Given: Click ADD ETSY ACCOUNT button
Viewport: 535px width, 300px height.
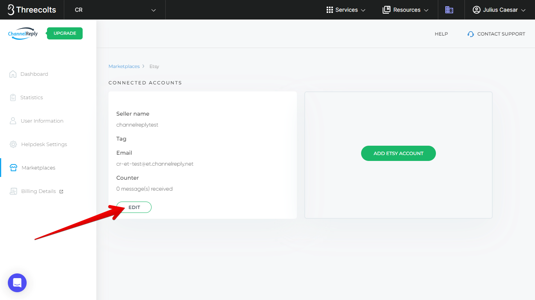Looking at the screenshot, I should [x=398, y=153].
